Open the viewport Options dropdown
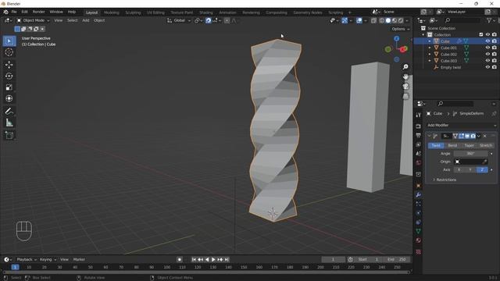Viewport: 500px width, 281px height. pos(401,29)
